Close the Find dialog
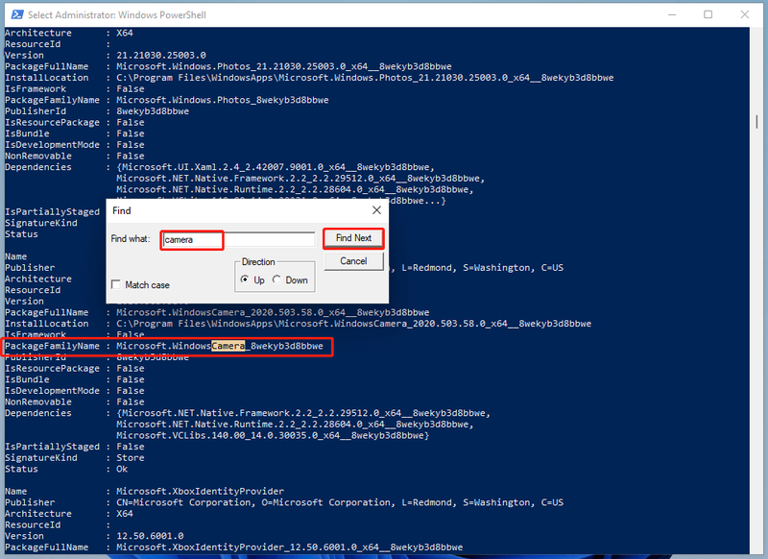This screenshot has height=559, width=768. (376, 210)
